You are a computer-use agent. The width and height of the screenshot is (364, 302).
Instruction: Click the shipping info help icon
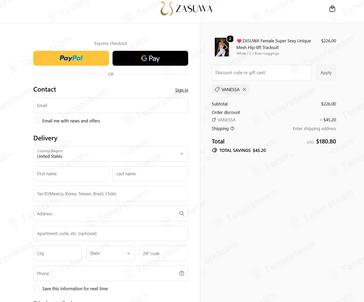tap(232, 129)
